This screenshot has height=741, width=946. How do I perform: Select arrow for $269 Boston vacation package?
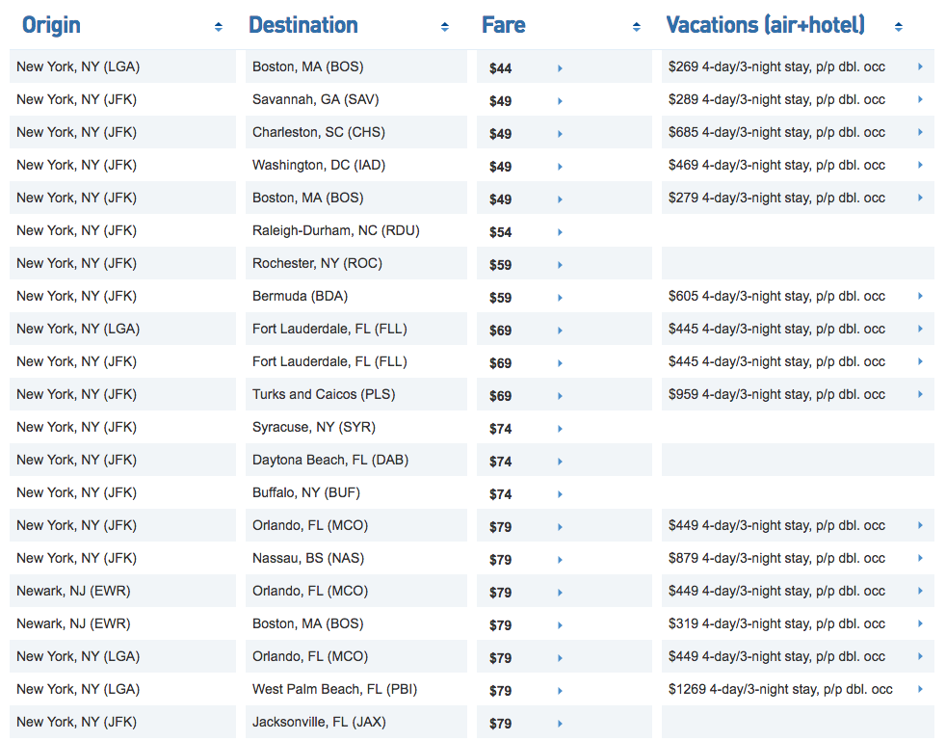pyautogui.click(x=920, y=67)
